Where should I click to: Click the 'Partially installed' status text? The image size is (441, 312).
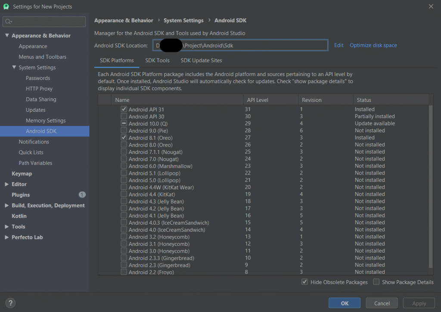[375, 116]
